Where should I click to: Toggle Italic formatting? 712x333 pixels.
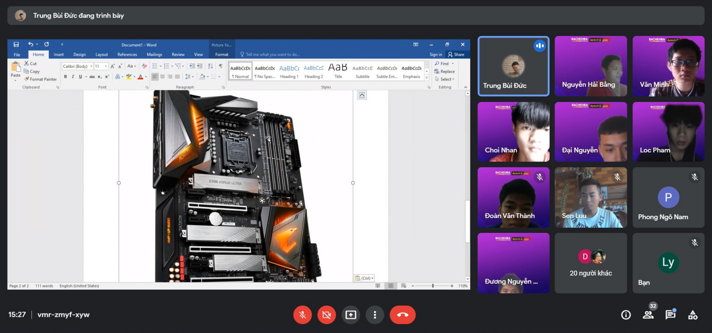pos(73,76)
